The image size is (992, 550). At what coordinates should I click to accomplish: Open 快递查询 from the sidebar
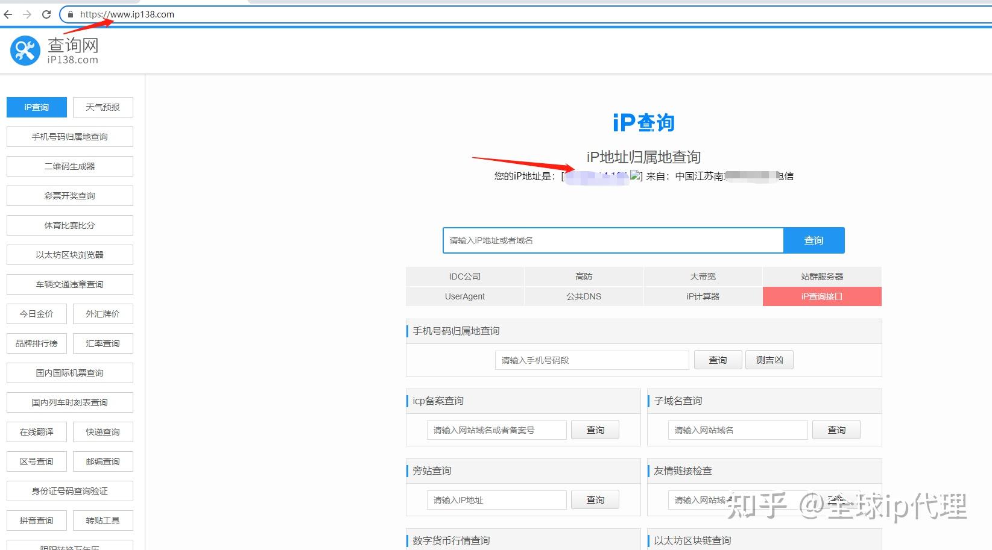[103, 431]
